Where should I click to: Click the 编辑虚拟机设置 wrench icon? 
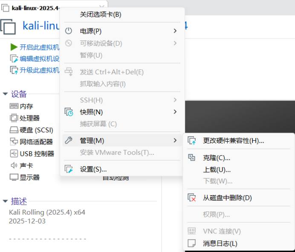tap(14, 58)
